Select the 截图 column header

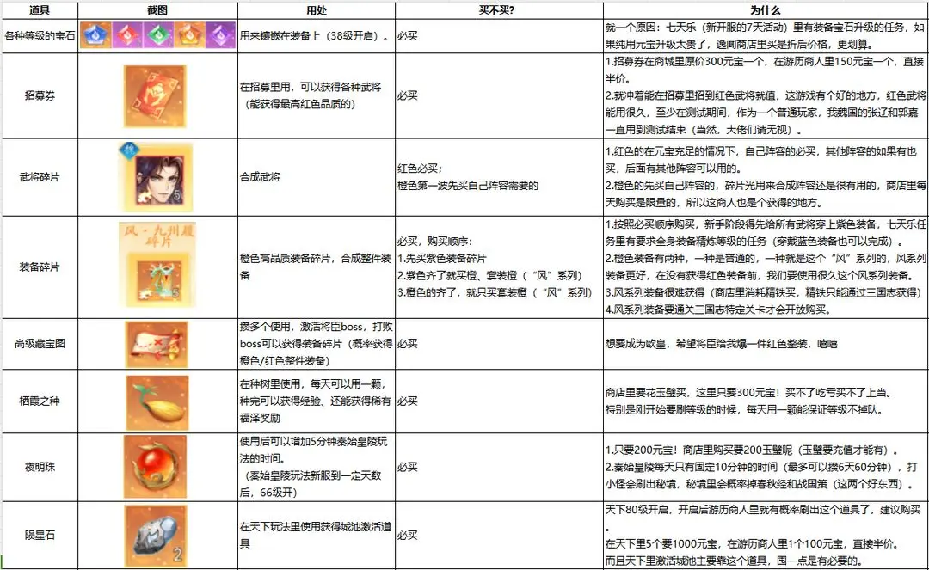click(x=157, y=9)
